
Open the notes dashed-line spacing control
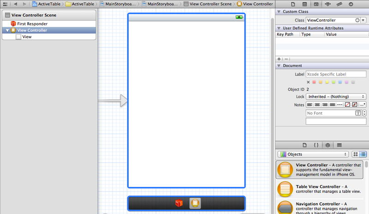[x=339, y=104]
